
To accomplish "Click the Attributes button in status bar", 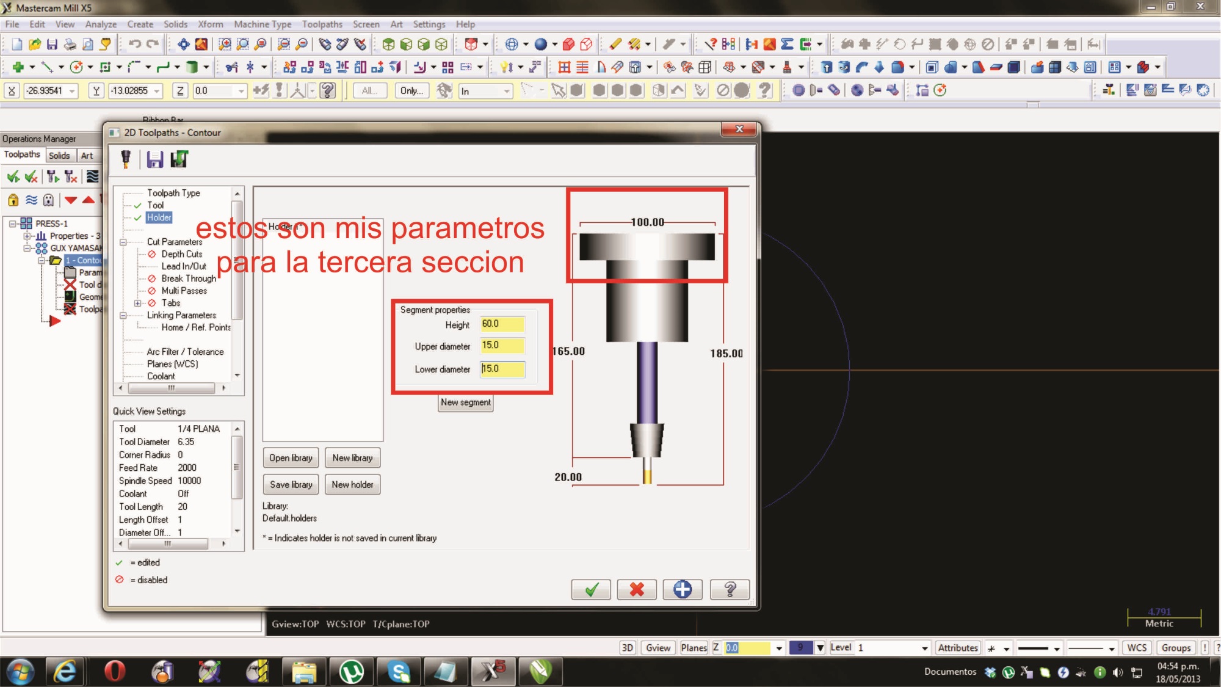I will [x=957, y=648].
